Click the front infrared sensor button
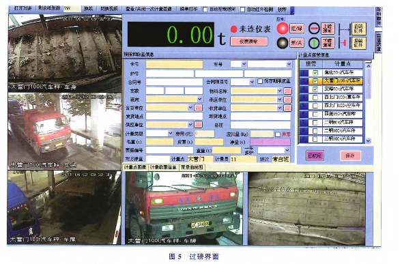 tap(358, 29)
